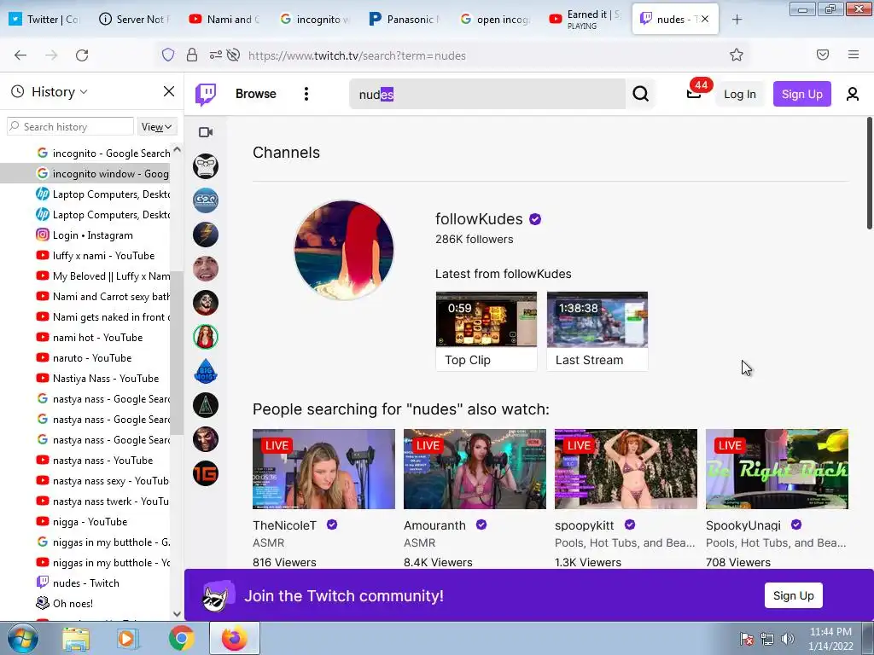Click the tracking protection shield icon
874x655 pixels.
pos(168,55)
